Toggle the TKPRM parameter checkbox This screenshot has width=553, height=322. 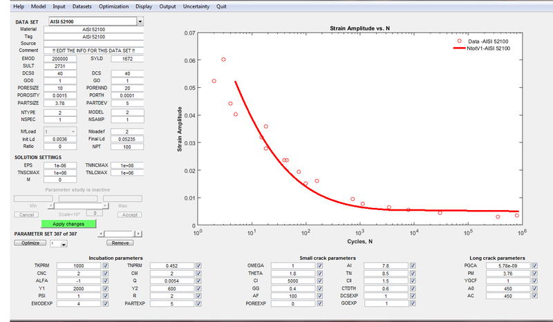pos(106,265)
